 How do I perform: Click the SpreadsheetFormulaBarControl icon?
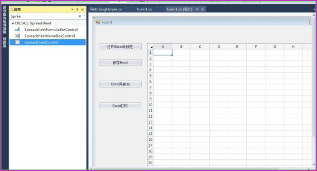(x=18, y=29)
